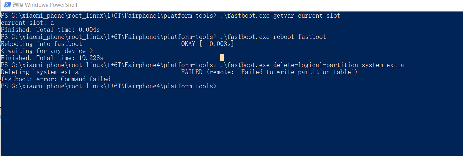Click the 'current-slot: a' output line
Viewport: 463px width, 156px height.
pos(27,23)
